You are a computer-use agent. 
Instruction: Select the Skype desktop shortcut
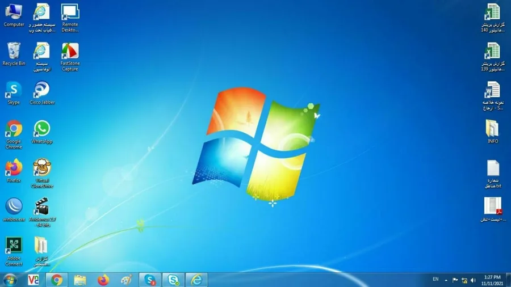tap(14, 93)
